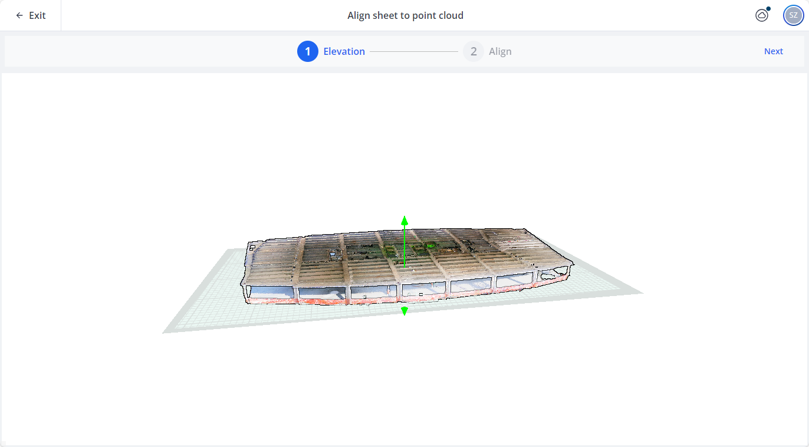The width and height of the screenshot is (809, 447).
Task: Click the green vertical elevation axis line
Action: (x=404, y=248)
